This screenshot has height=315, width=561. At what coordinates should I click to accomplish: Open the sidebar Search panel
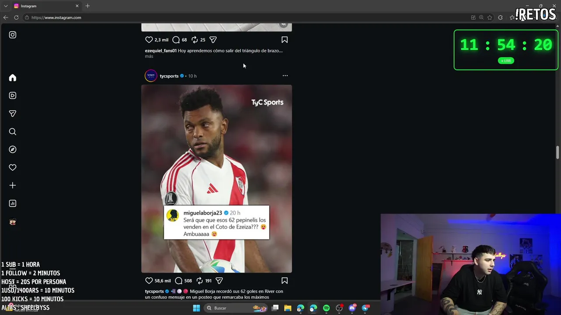[x=13, y=131]
